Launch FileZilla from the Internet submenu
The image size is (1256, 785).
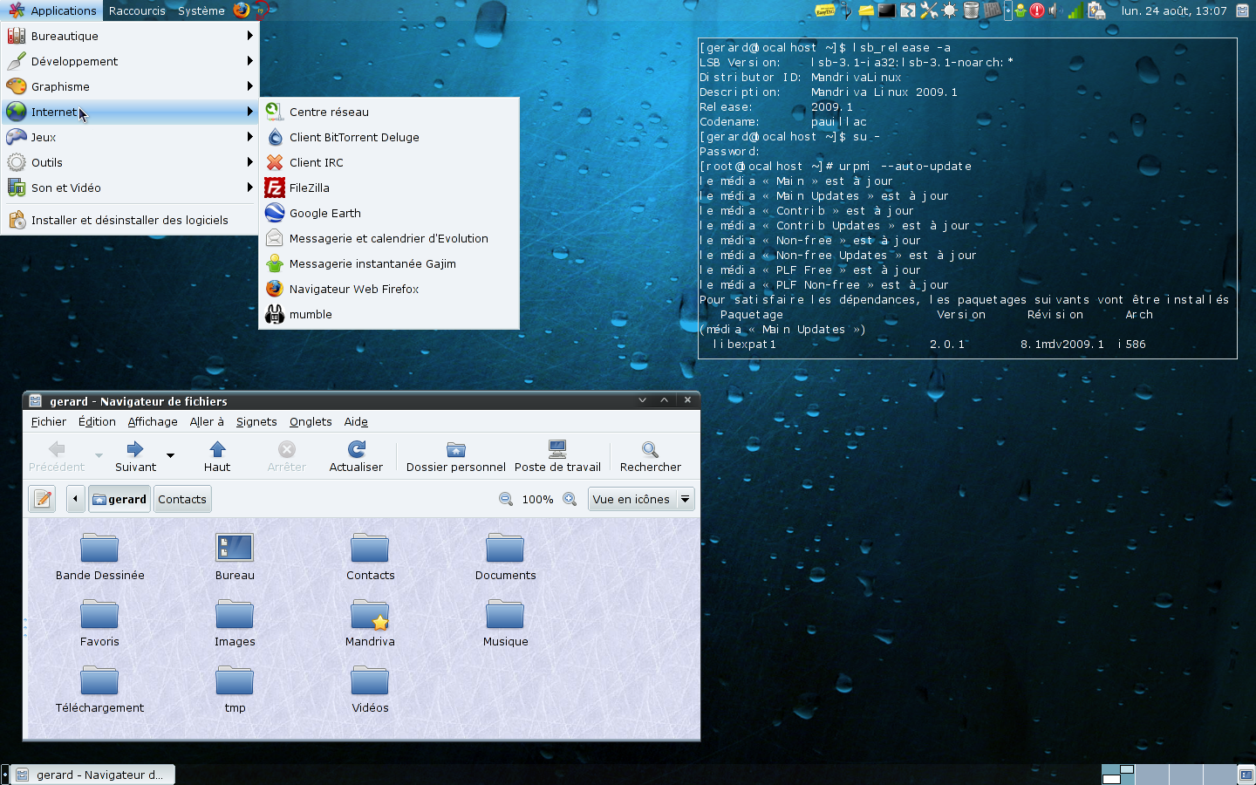(x=309, y=188)
